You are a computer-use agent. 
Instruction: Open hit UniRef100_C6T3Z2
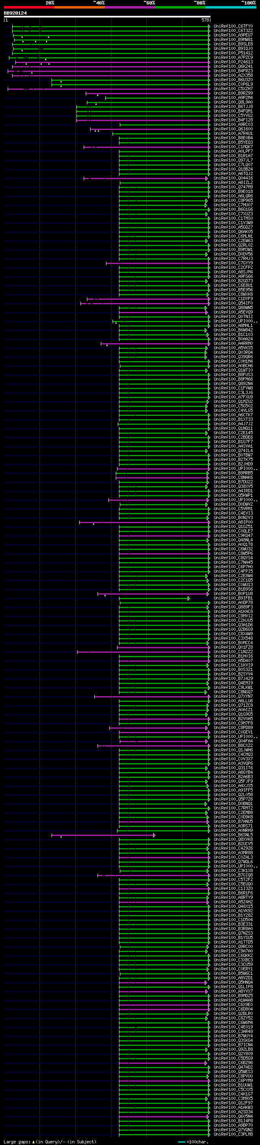[233, 31]
